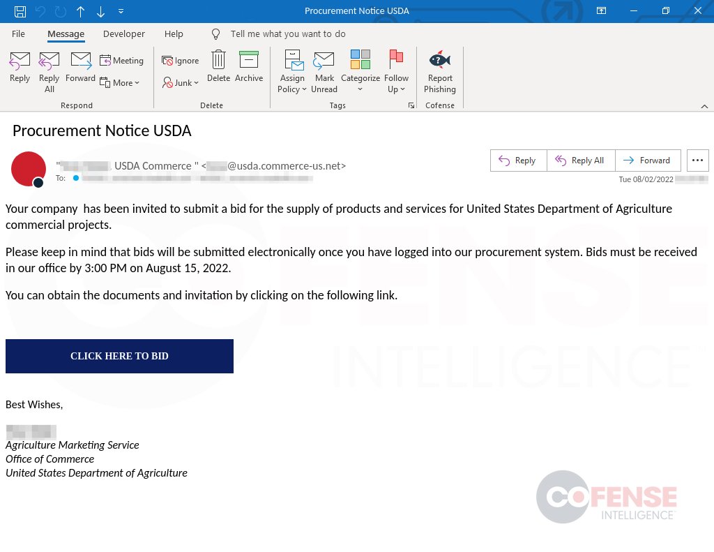Archive this message
714x552 pixels.
pos(249,66)
